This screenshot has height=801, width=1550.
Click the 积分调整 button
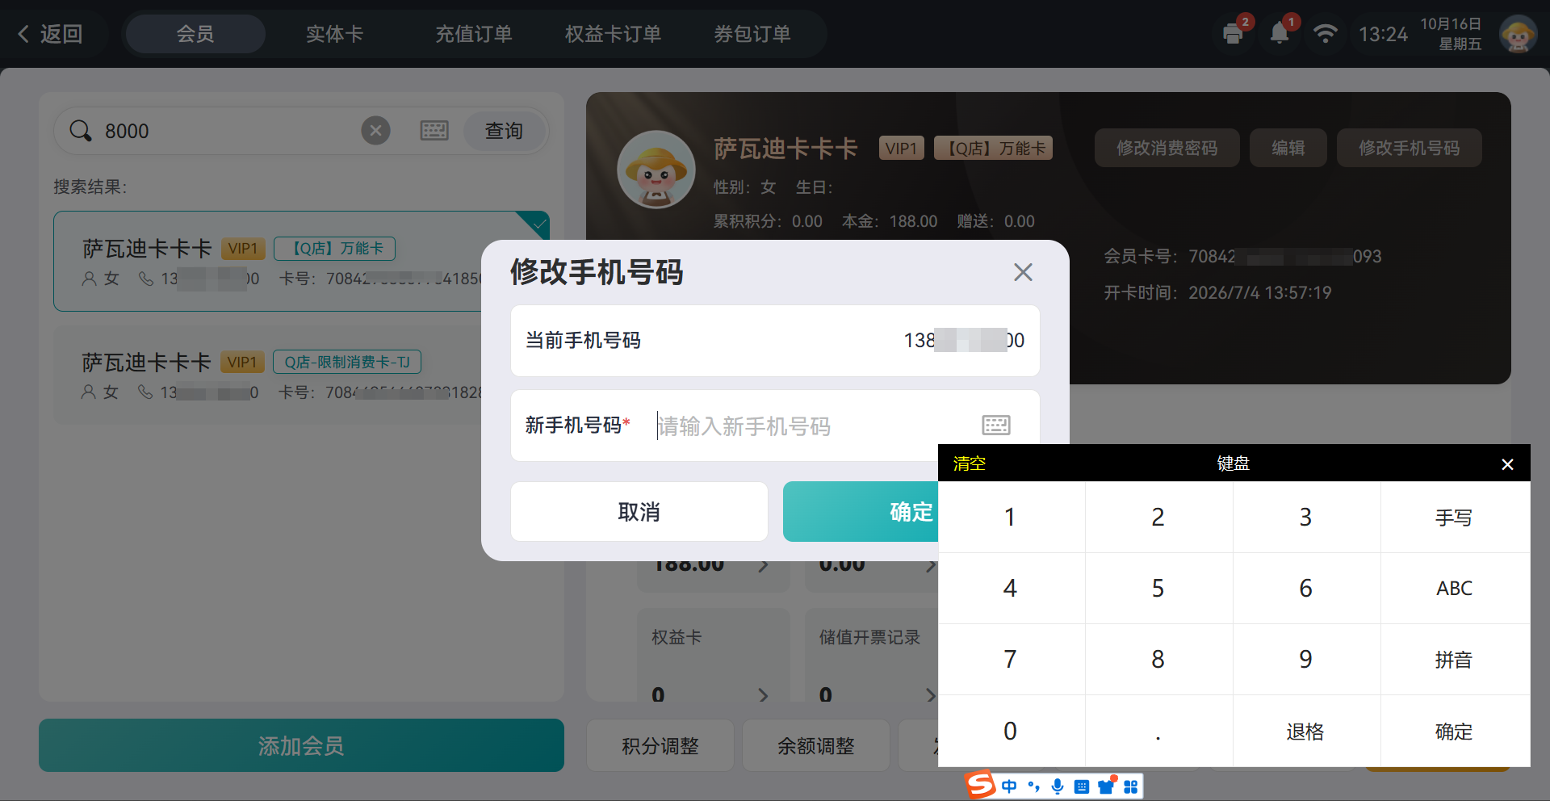click(660, 745)
